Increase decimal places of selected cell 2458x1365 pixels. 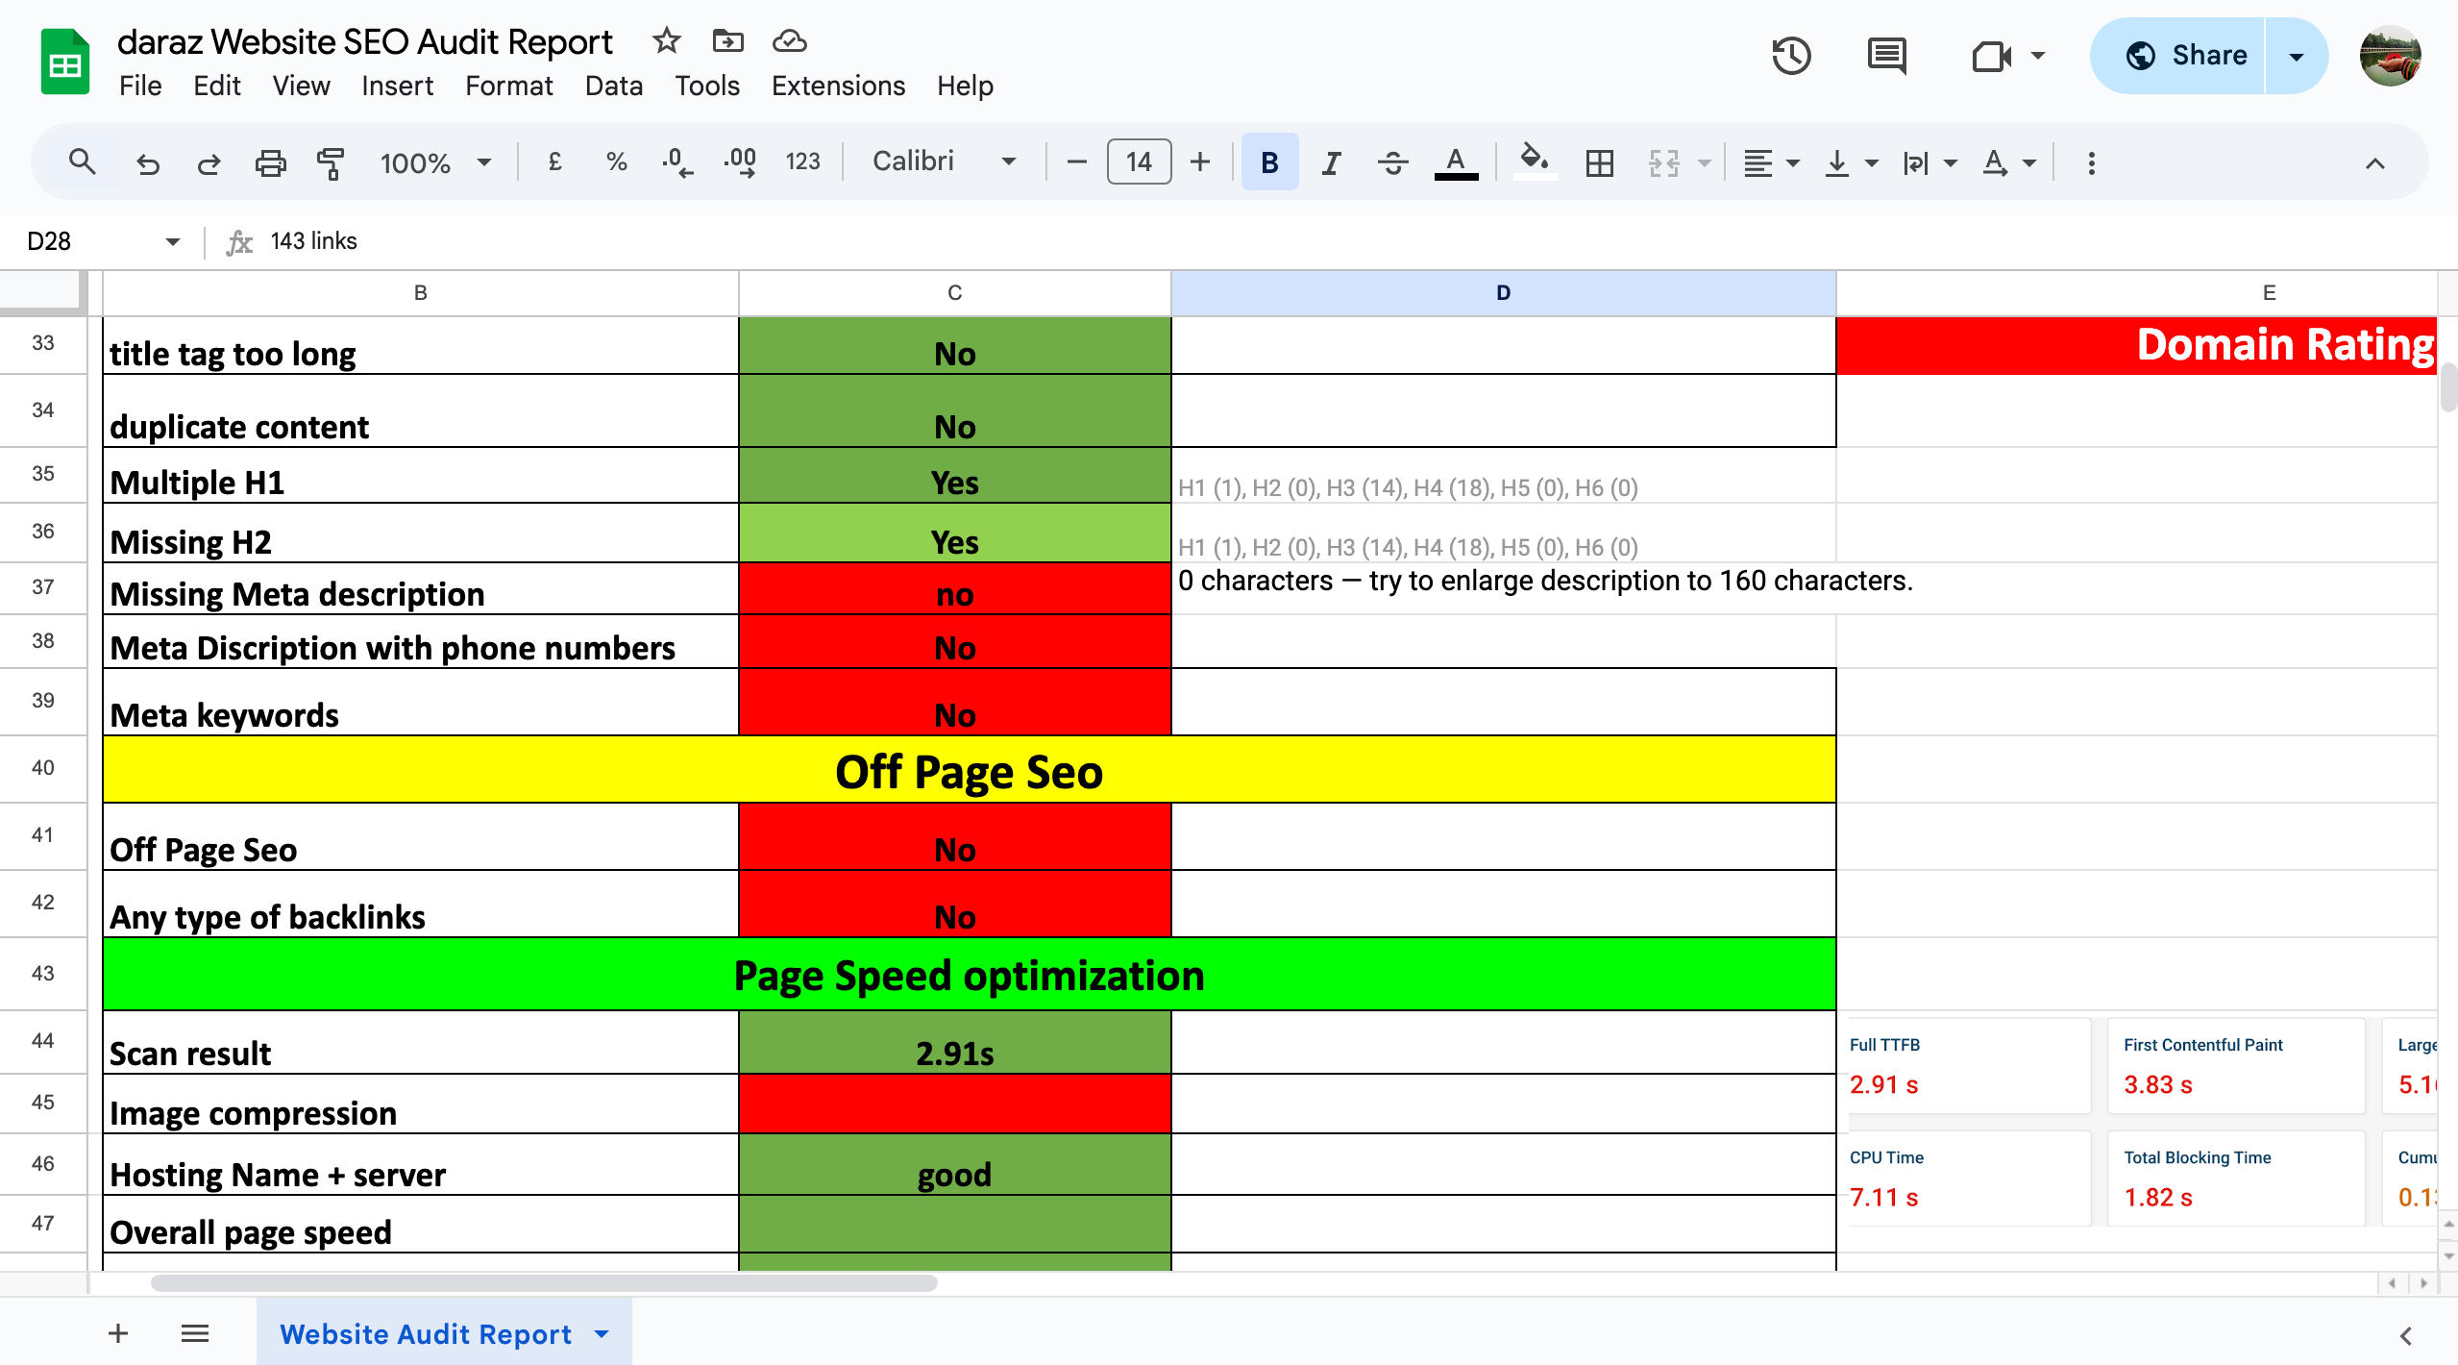click(740, 161)
